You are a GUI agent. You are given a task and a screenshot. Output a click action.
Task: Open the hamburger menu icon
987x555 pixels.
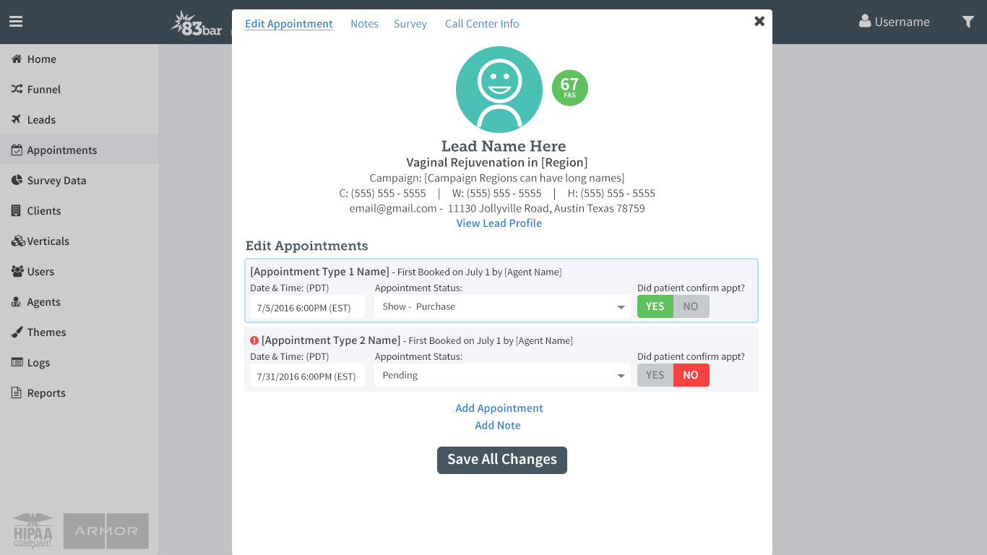pos(16,22)
